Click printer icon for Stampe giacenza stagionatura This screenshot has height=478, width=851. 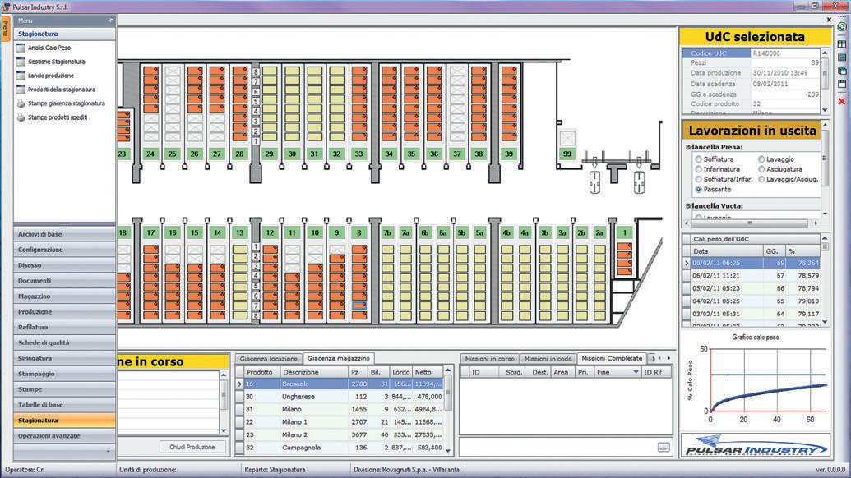21,103
